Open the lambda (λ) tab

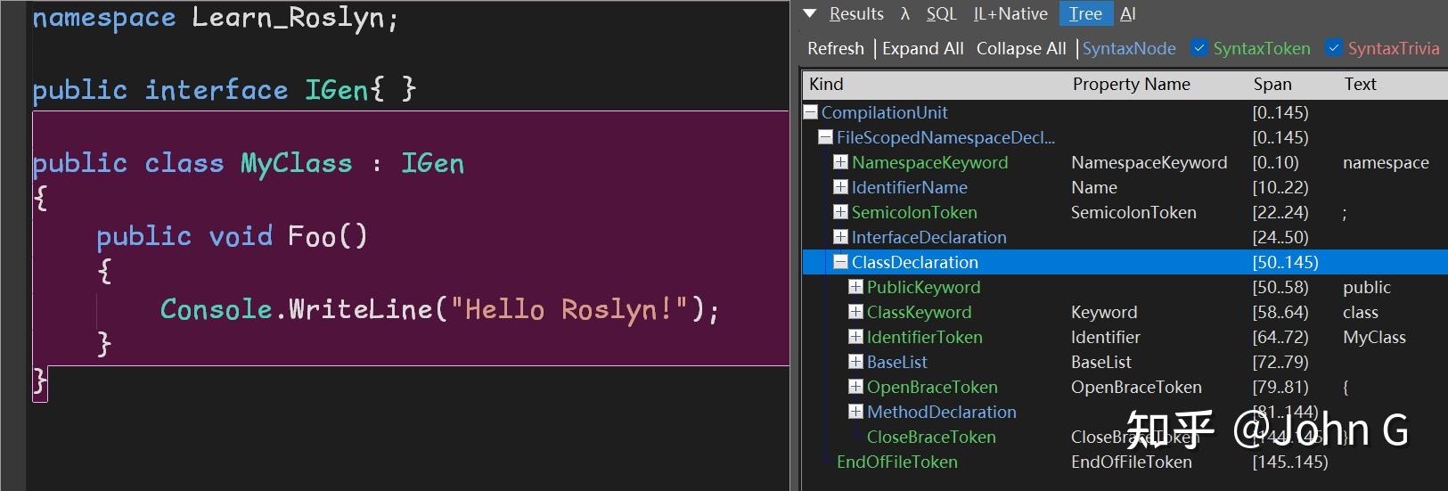click(x=905, y=13)
